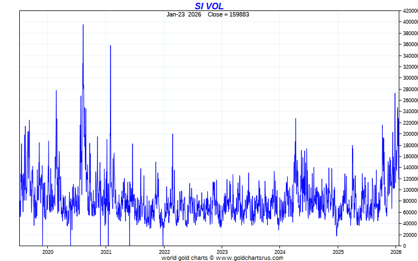Click the tall volume spike in early 2021
This screenshot has width=418, height=261.
click(x=111, y=46)
